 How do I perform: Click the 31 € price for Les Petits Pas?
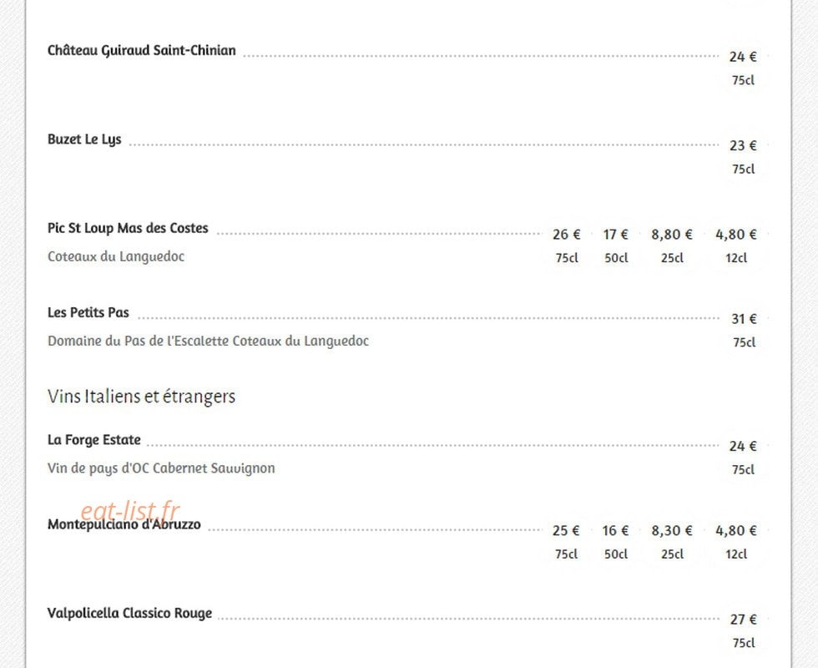click(744, 319)
